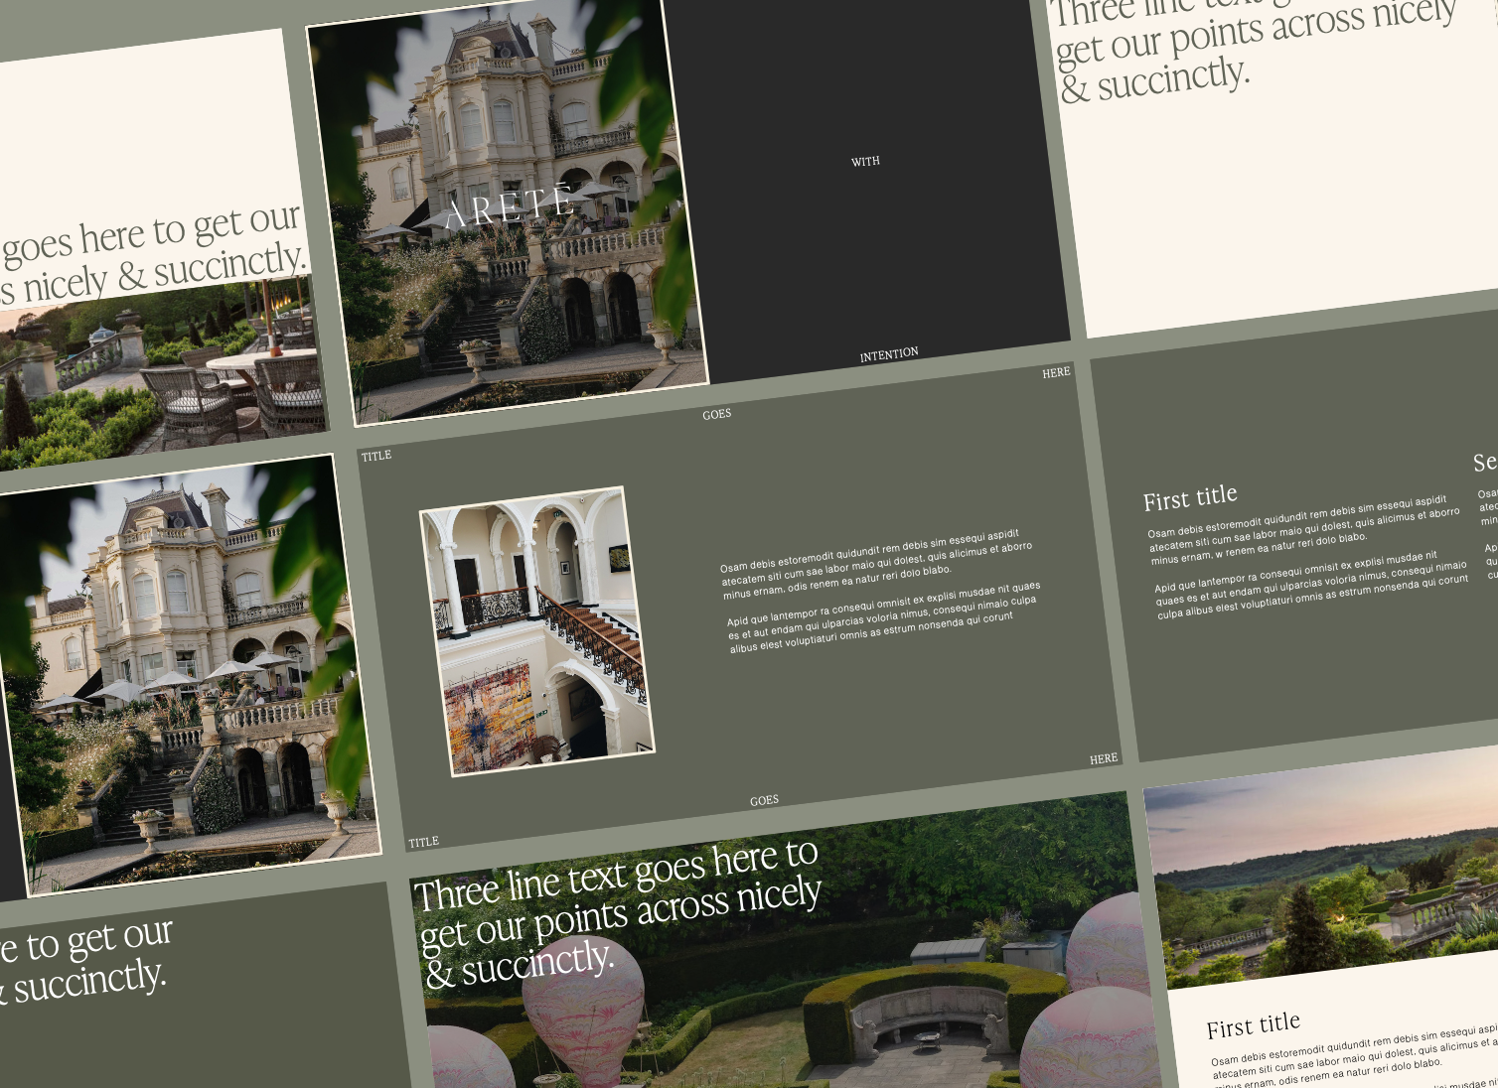Click the 'HERE' label just below the dark slide
The image size is (1498, 1088).
[1056, 373]
